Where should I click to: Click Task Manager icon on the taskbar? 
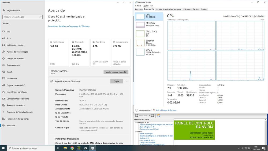92,148
